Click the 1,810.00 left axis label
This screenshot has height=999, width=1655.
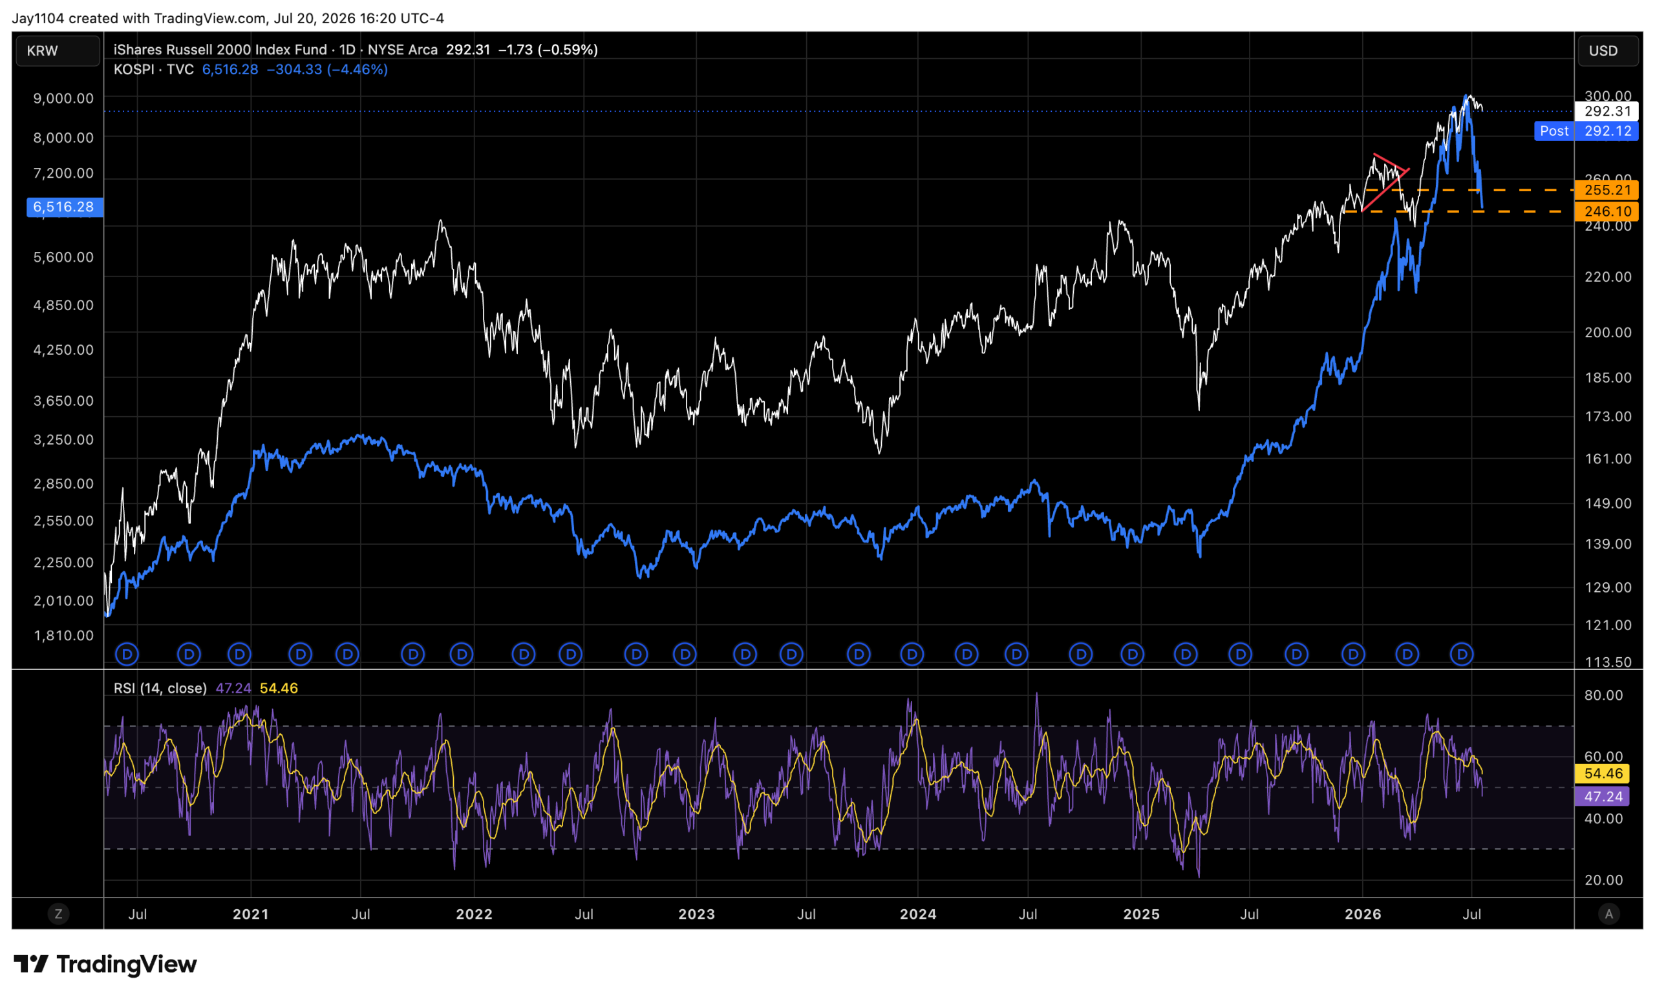pyautogui.click(x=64, y=636)
